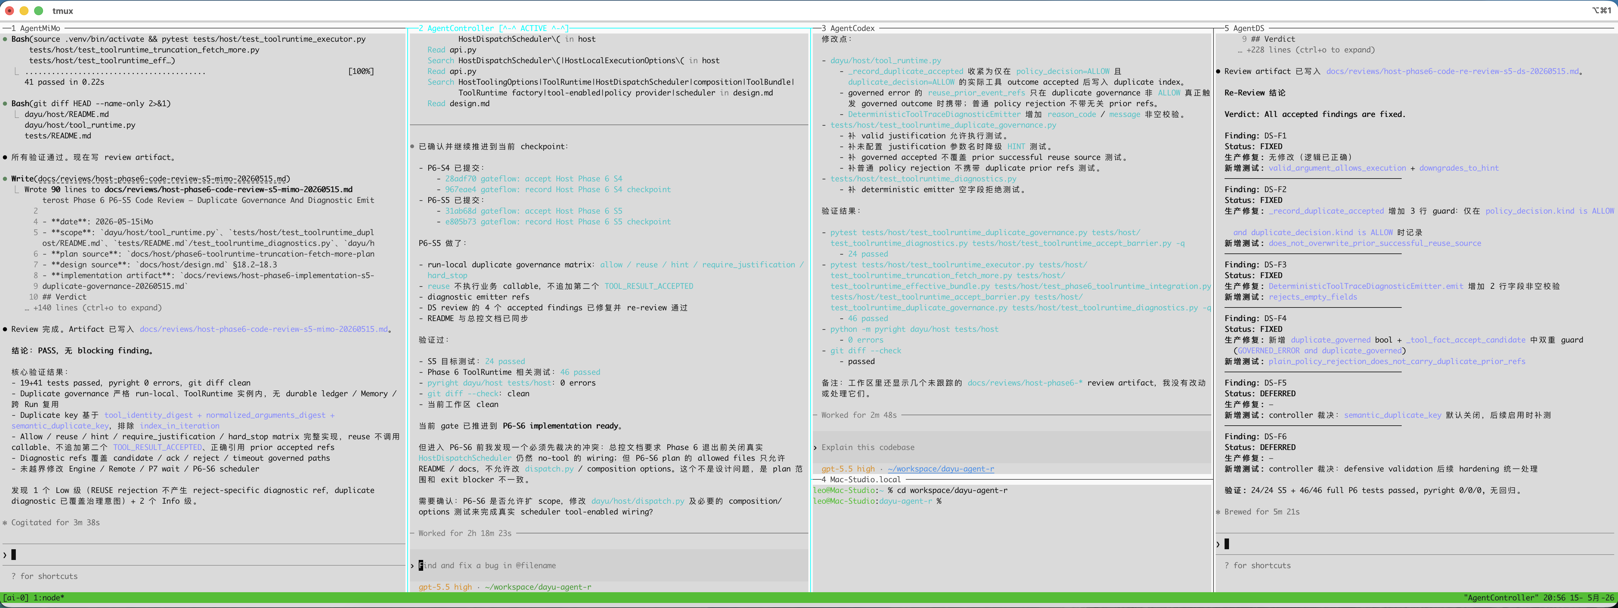The image size is (1618, 608).
Task: Click the yellow minimize window button
Action: [24, 11]
